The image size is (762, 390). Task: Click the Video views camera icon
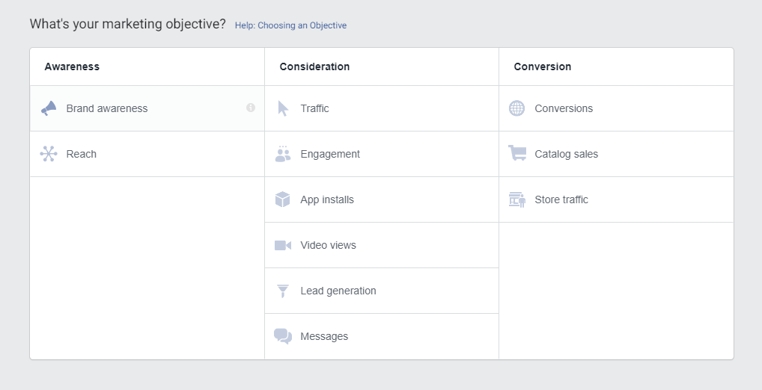click(x=283, y=245)
